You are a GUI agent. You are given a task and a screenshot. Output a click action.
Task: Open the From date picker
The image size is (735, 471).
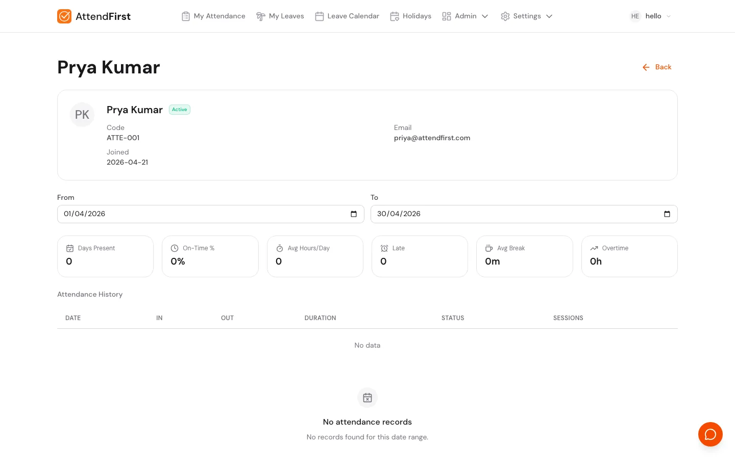pos(354,214)
